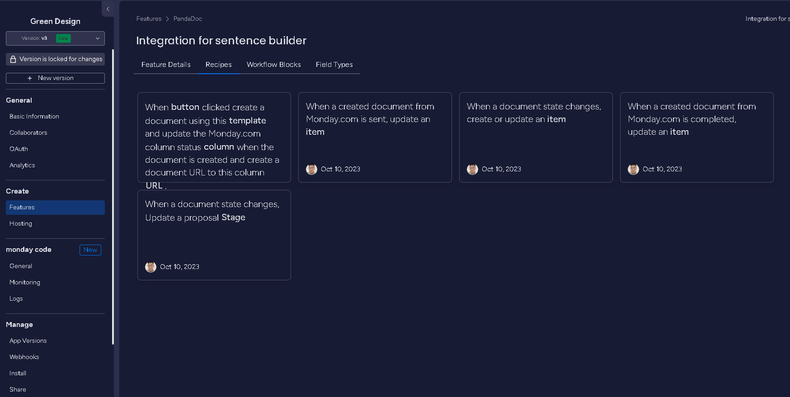This screenshot has height=397, width=790.
Task: Click the breadcrumb chevron separator
Action: (168, 19)
